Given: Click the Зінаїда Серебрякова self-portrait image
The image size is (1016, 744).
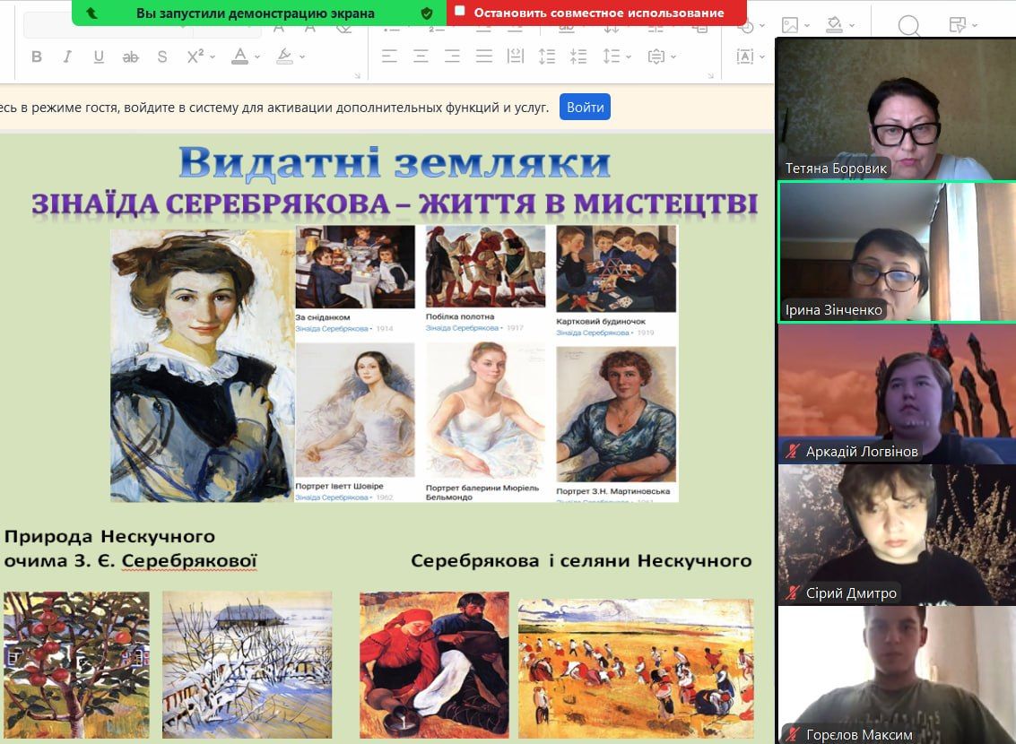Looking at the screenshot, I should pyautogui.click(x=202, y=365).
